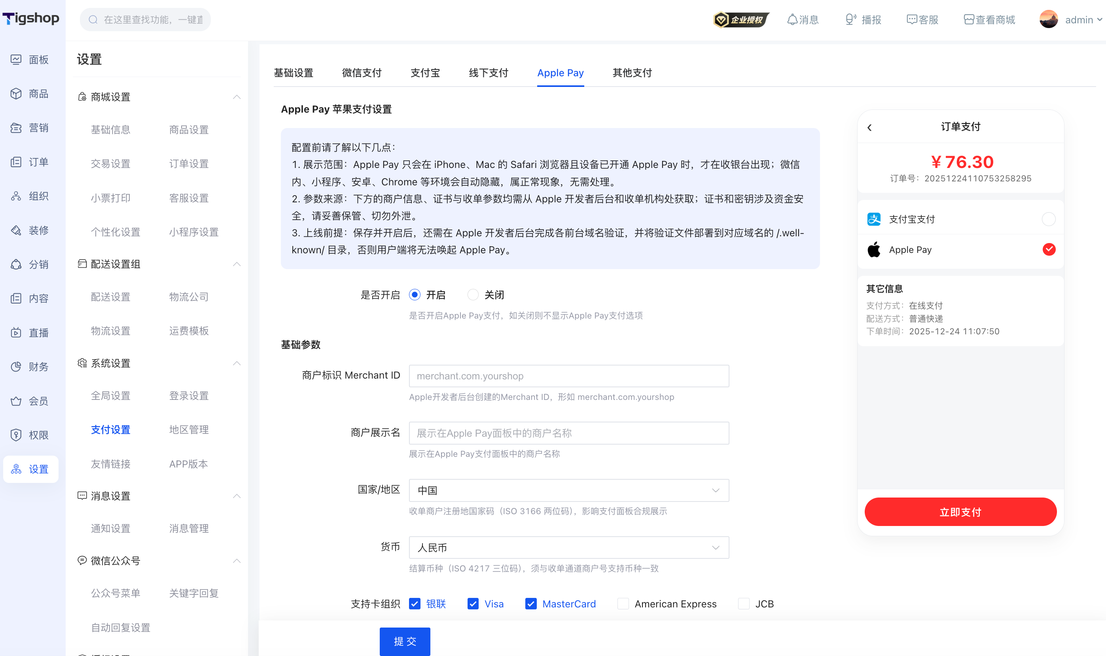Image resolution: width=1106 pixels, height=656 pixels.
Task: Check the American Express checkbox
Action: pos(623,604)
